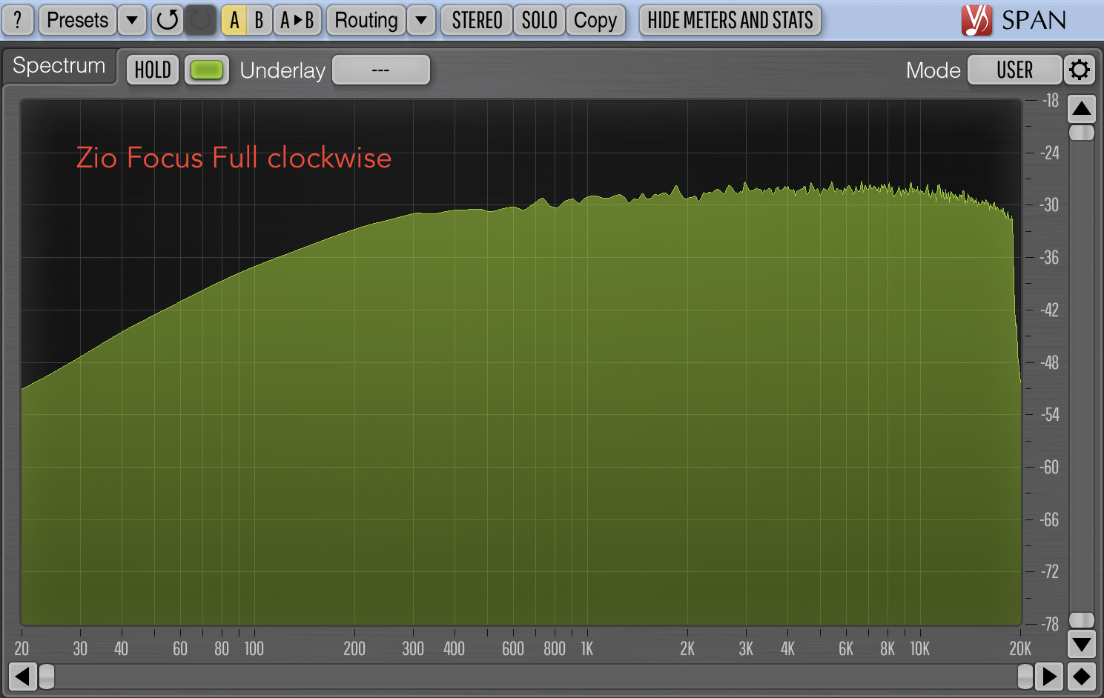Open the USER mode selector

pyautogui.click(x=1014, y=70)
